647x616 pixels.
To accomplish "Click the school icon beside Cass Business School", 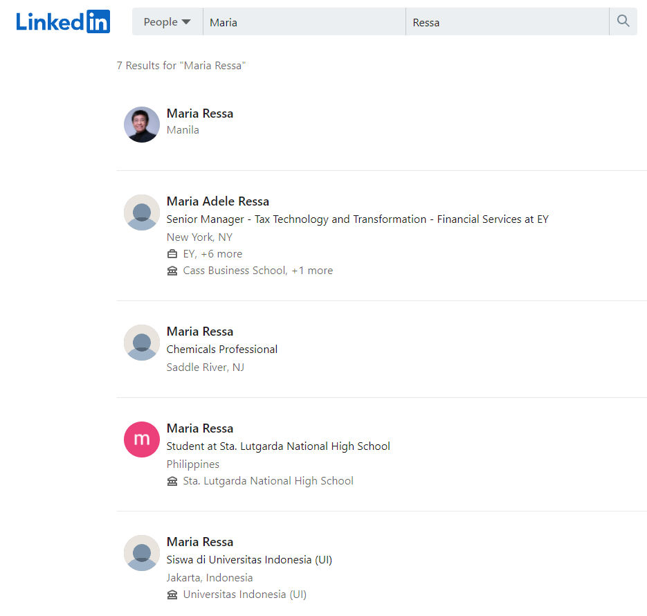I will [172, 271].
